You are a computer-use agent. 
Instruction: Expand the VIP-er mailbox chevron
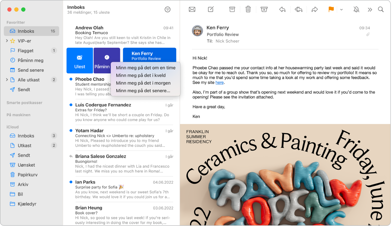(x=7, y=41)
